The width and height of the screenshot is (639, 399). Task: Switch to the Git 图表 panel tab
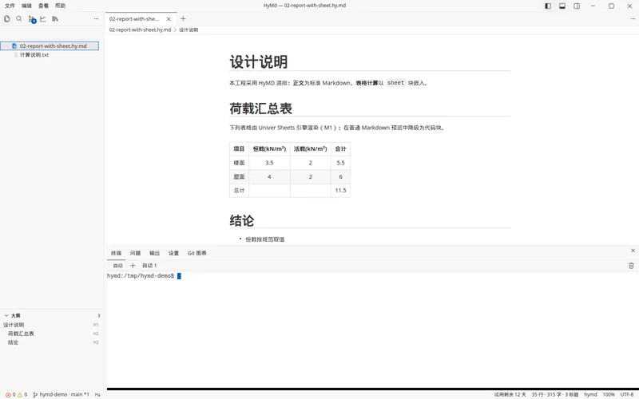196,253
